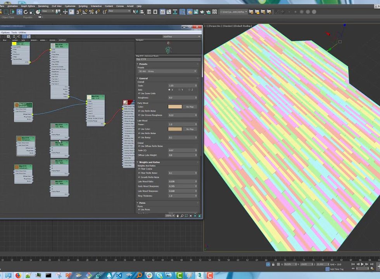Click the Zoom magnifier in Slate editor
Screen dimensions: 380x279
click(182, 215)
